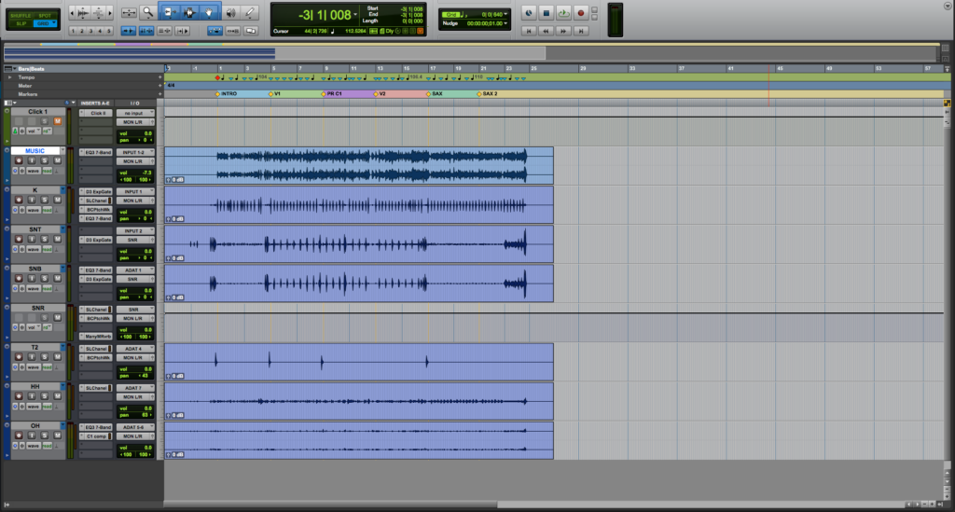
Task: Click the horizontal scrollbar at bottom
Action: (x=331, y=505)
